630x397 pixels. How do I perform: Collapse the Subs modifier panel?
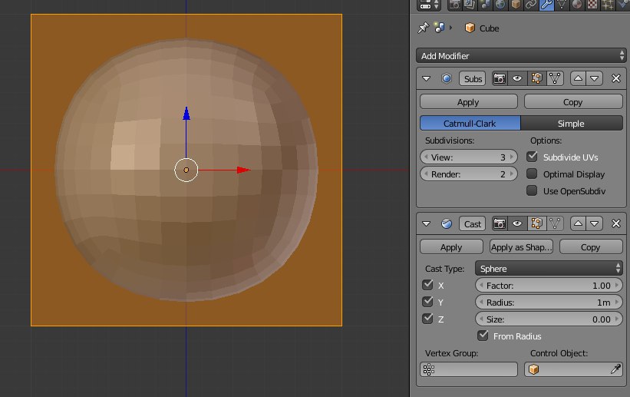tap(427, 78)
